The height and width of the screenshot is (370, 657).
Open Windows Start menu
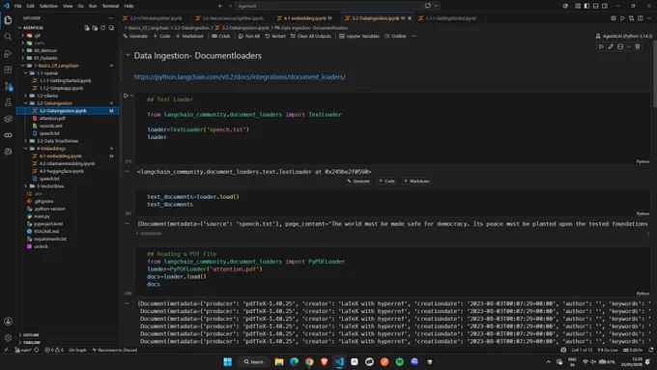[227, 361]
